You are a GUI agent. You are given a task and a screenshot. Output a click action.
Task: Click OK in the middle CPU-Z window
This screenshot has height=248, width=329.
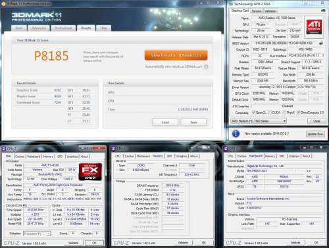[204, 243]
